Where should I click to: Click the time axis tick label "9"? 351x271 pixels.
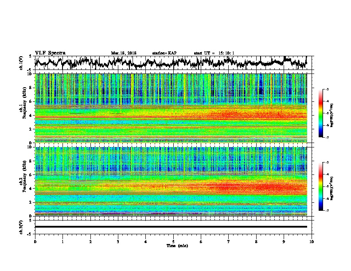284,242
